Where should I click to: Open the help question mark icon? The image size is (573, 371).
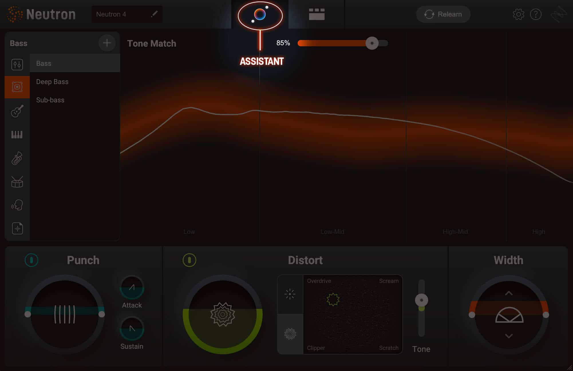pyautogui.click(x=536, y=14)
